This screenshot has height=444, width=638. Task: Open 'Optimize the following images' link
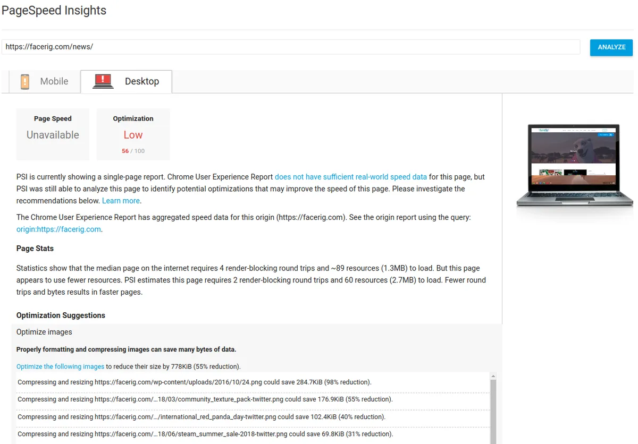click(x=60, y=366)
